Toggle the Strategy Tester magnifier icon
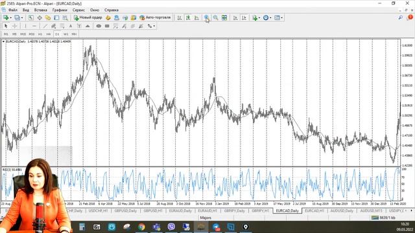The image size is (415, 233). point(65,17)
